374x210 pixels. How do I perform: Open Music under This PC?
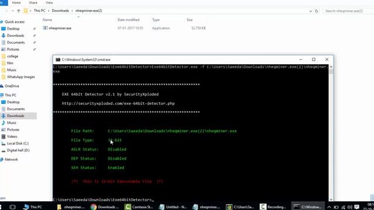click(12, 123)
